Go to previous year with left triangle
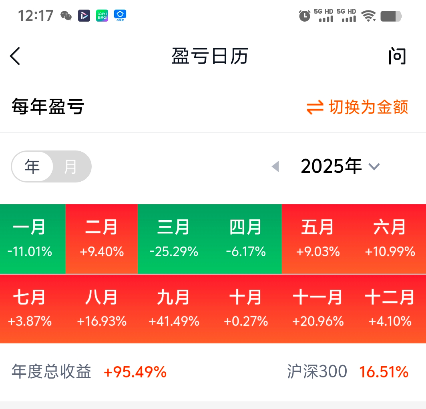Image resolution: width=426 pixels, height=409 pixels. tap(275, 166)
